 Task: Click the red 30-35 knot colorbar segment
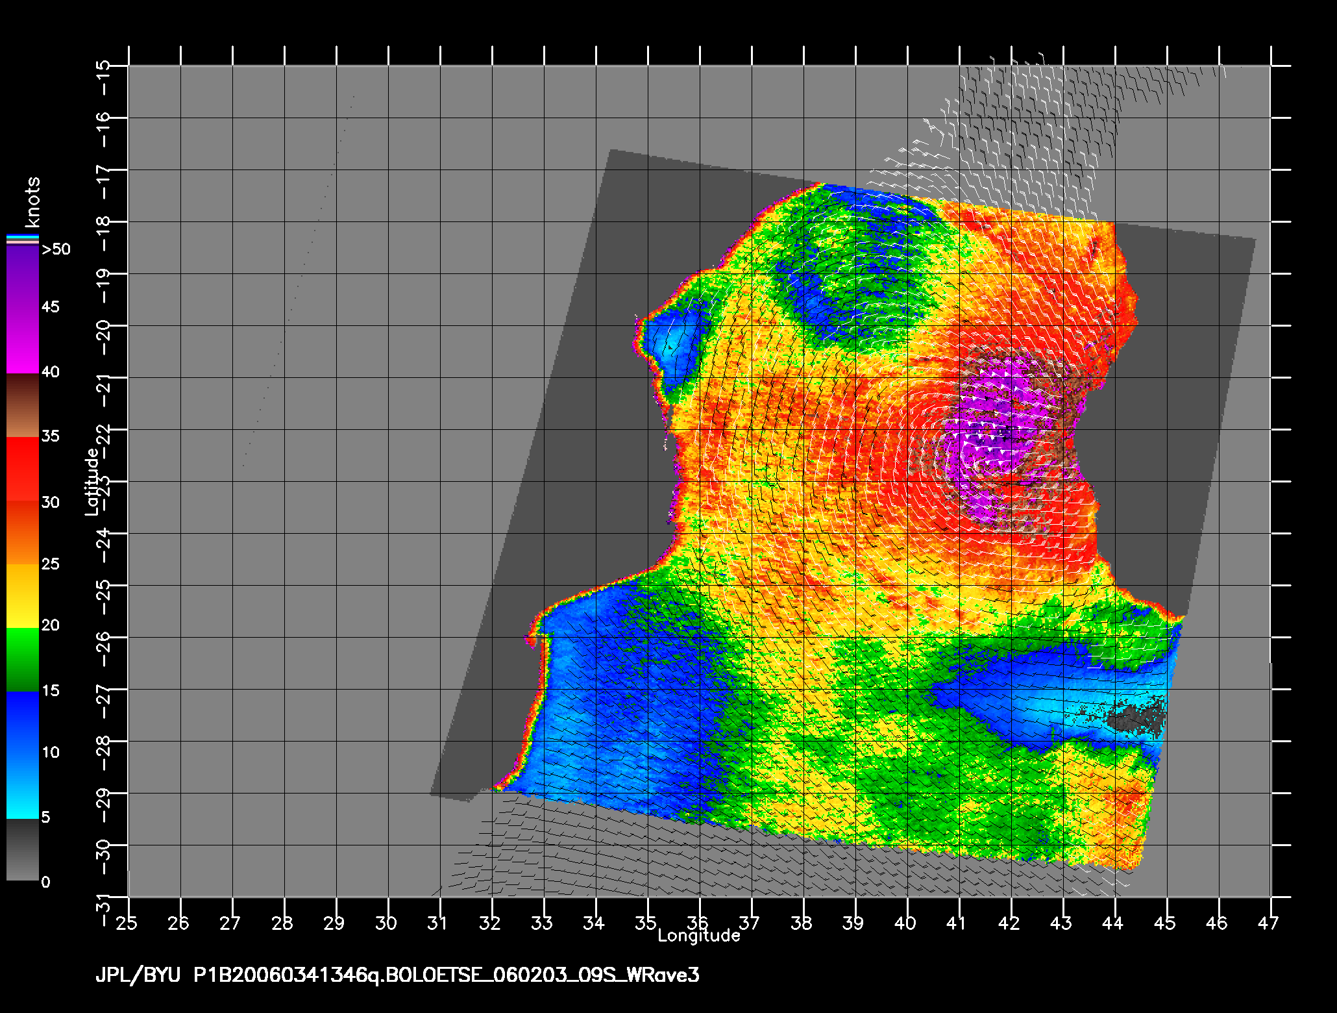pos(23,469)
